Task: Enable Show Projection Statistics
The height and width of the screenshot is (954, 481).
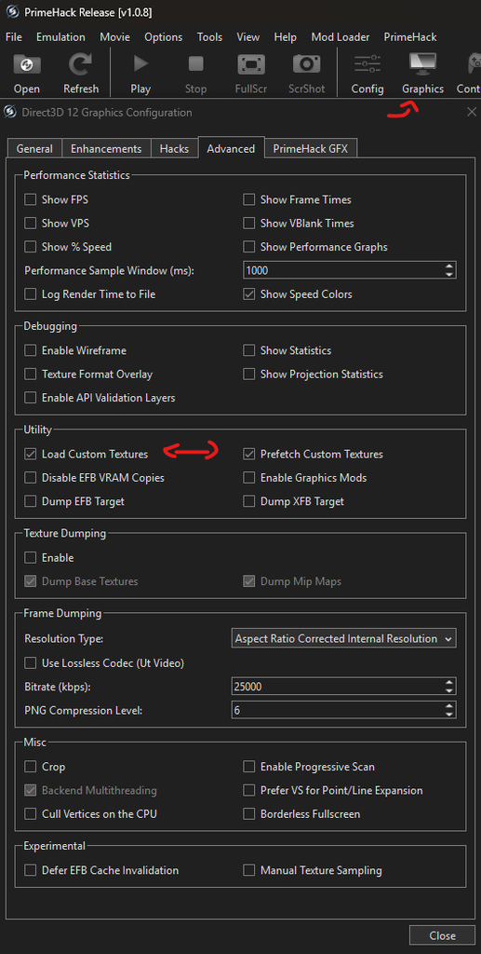Action: coord(249,375)
